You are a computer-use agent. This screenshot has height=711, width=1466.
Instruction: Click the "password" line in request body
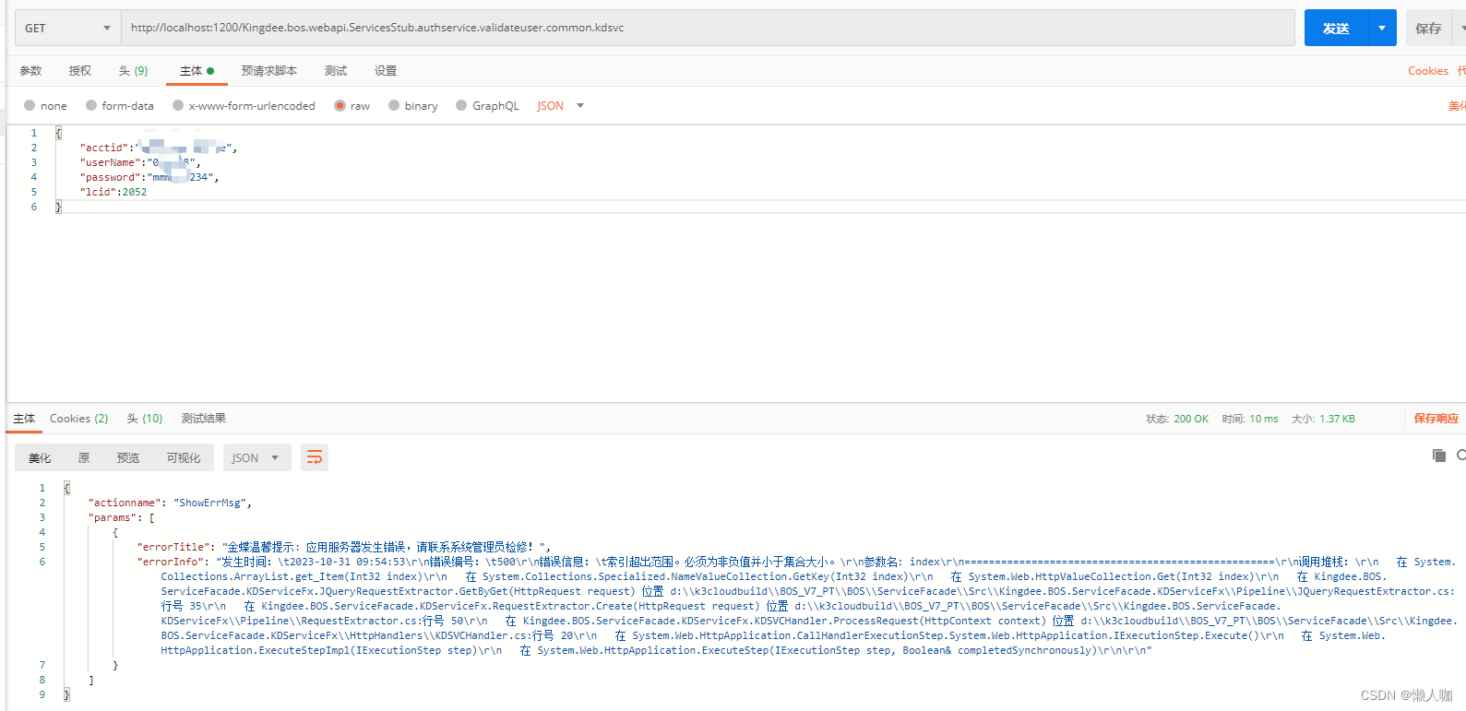pyautogui.click(x=149, y=177)
